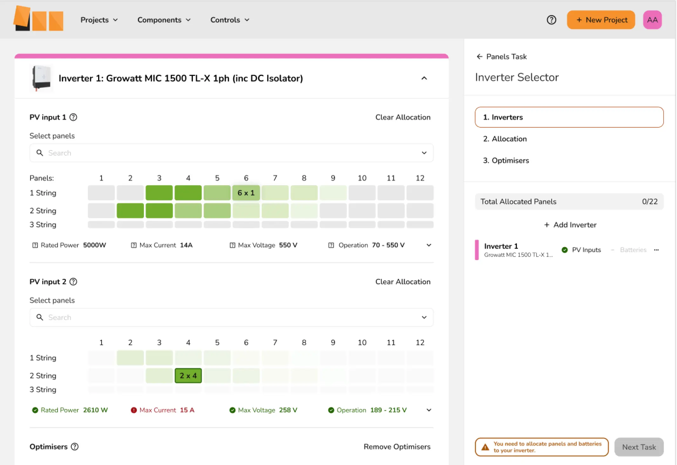Viewport: 677px width, 465px height.
Task: Select Inverter 1 in the inverter list
Action: pos(518,250)
